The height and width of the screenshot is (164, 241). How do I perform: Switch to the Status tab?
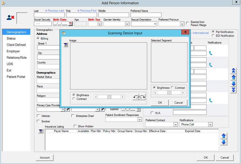[x=11, y=39]
